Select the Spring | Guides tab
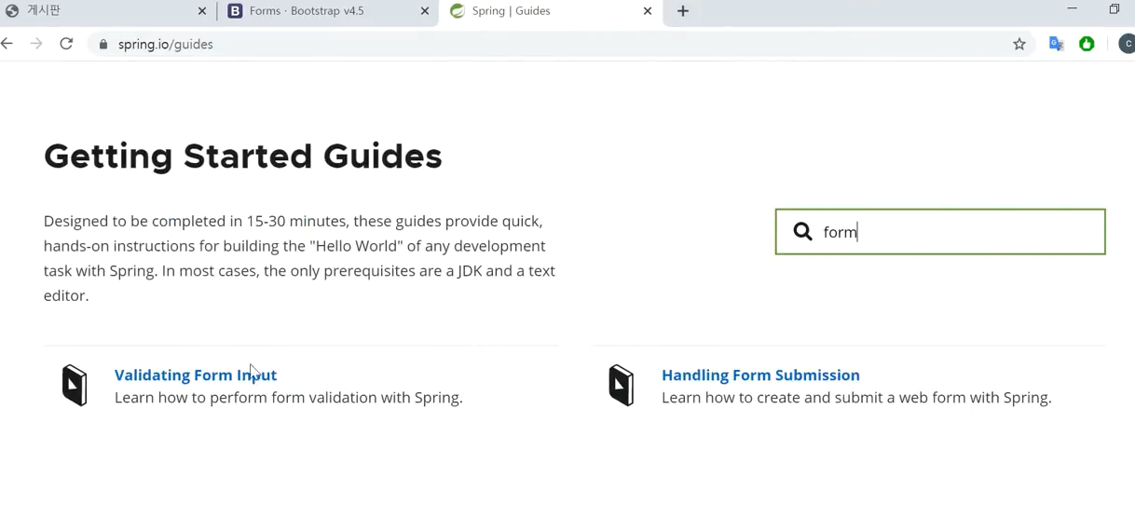Image resolution: width=1135 pixels, height=518 pixels. click(552, 11)
